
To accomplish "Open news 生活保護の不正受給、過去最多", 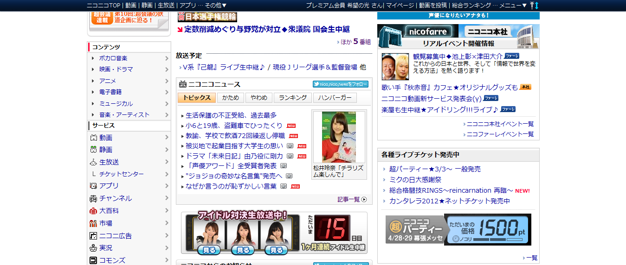I will 231,115.
